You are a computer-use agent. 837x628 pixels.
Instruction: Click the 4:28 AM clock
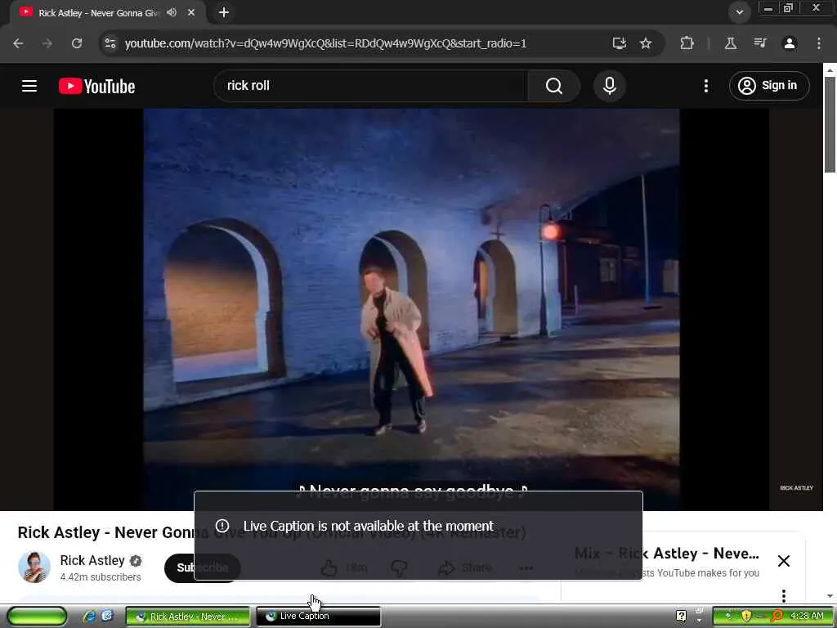(x=807, y=616)
